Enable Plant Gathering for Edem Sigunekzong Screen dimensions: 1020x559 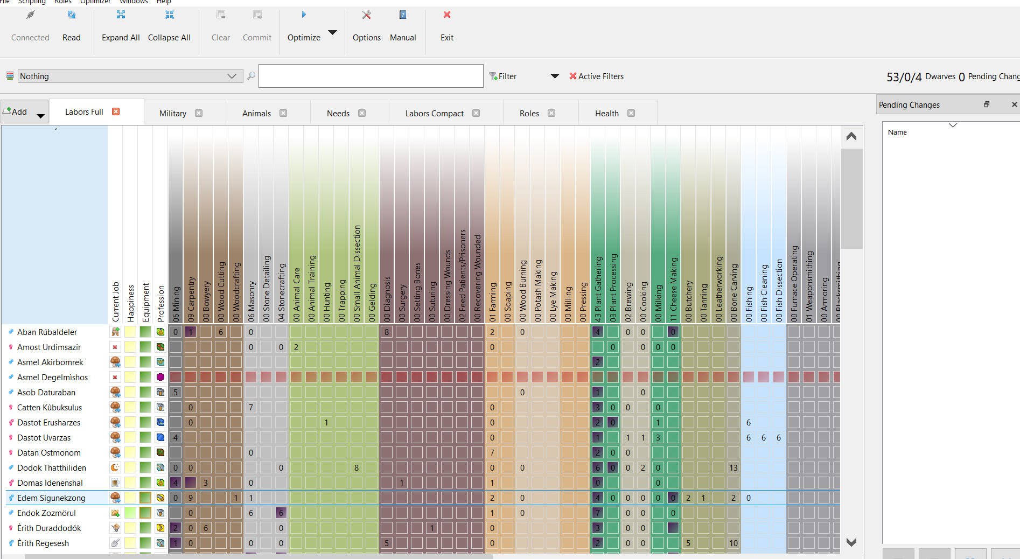pos(597,498)
